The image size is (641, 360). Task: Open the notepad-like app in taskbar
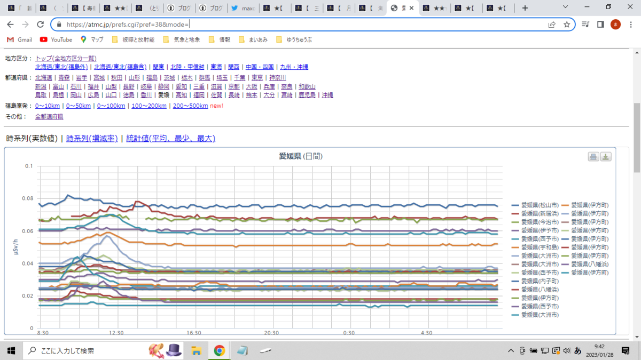(243, 350)
